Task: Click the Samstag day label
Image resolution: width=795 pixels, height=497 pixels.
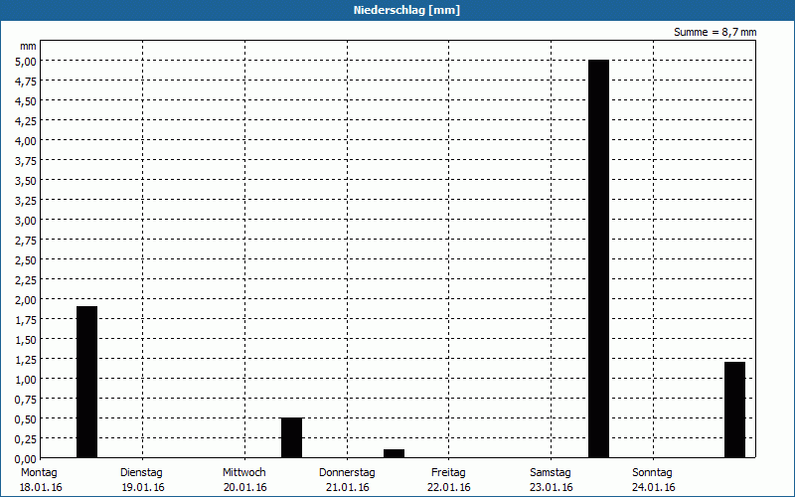Action: pos(551,472)
